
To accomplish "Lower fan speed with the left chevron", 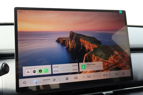I will pyautogui.click(x=100, y=75).
